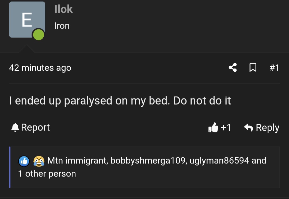Open Ilok's profile avatar
Viewport: 289px width, 199px height.
[x=27, y=19]
